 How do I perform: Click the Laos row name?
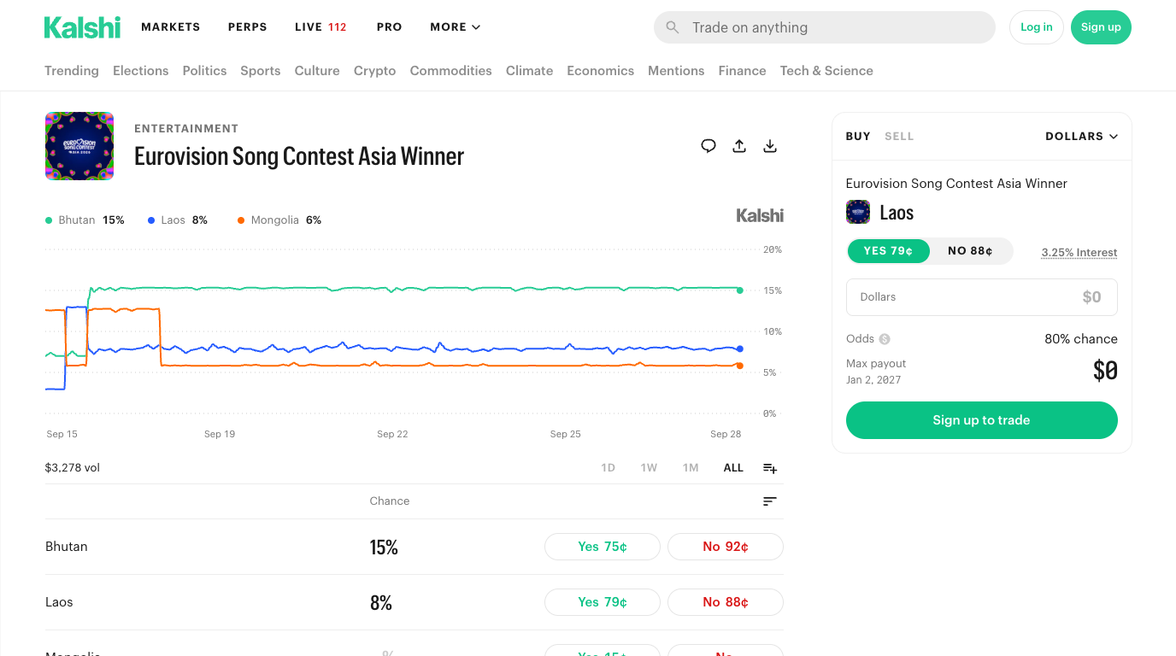[59, 602]
